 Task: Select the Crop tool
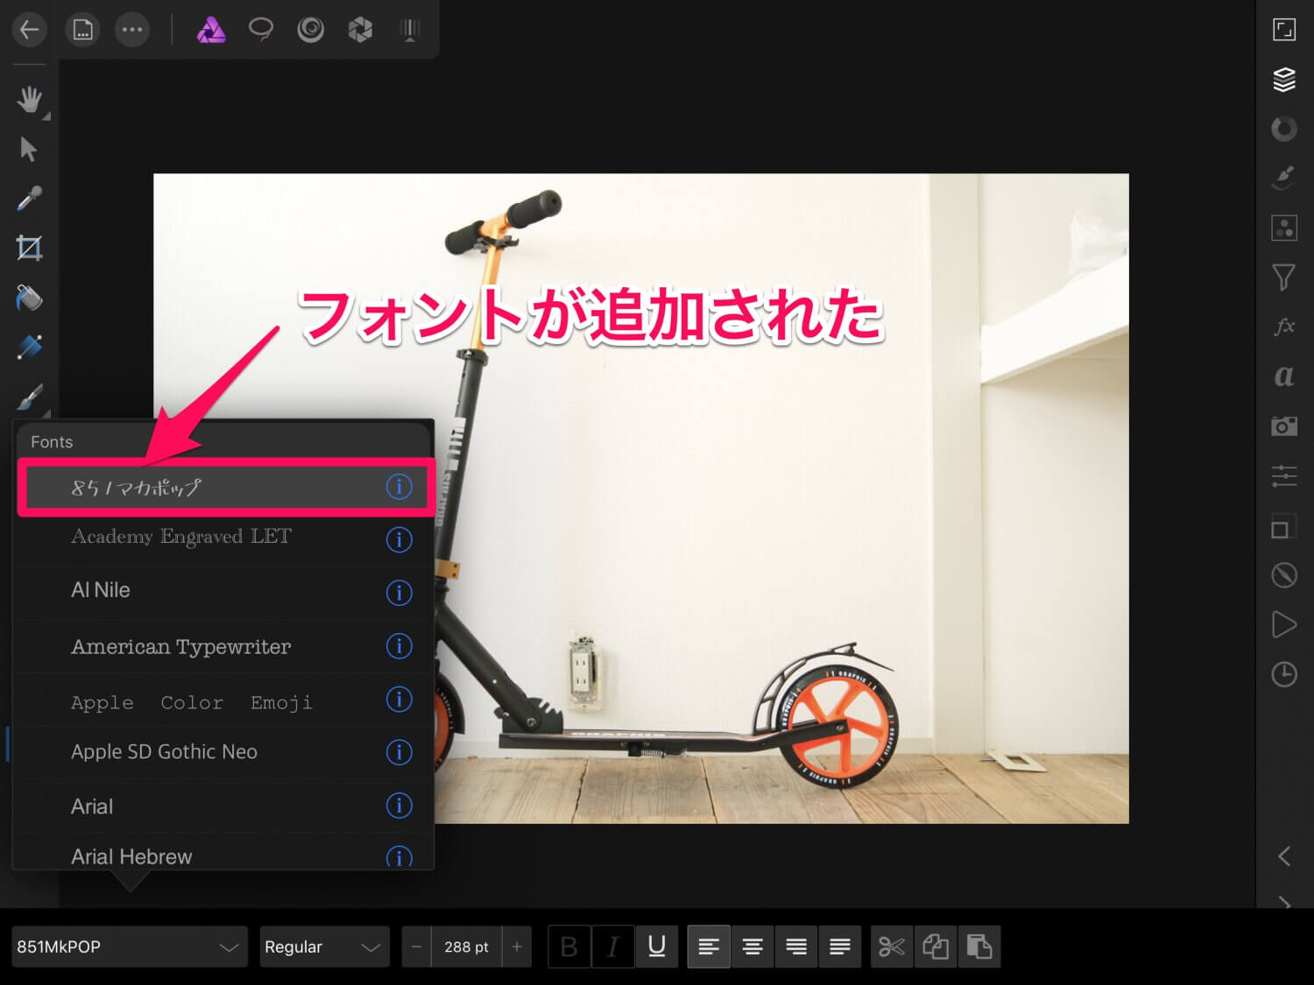point(29,249)
